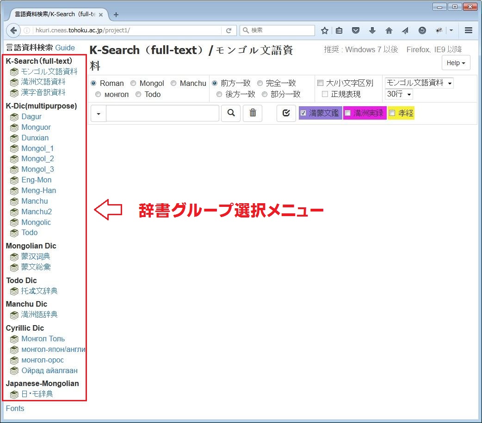Open the Firefox hamburger menu
Screen dimensions: 482x423
tap(468, 30)
